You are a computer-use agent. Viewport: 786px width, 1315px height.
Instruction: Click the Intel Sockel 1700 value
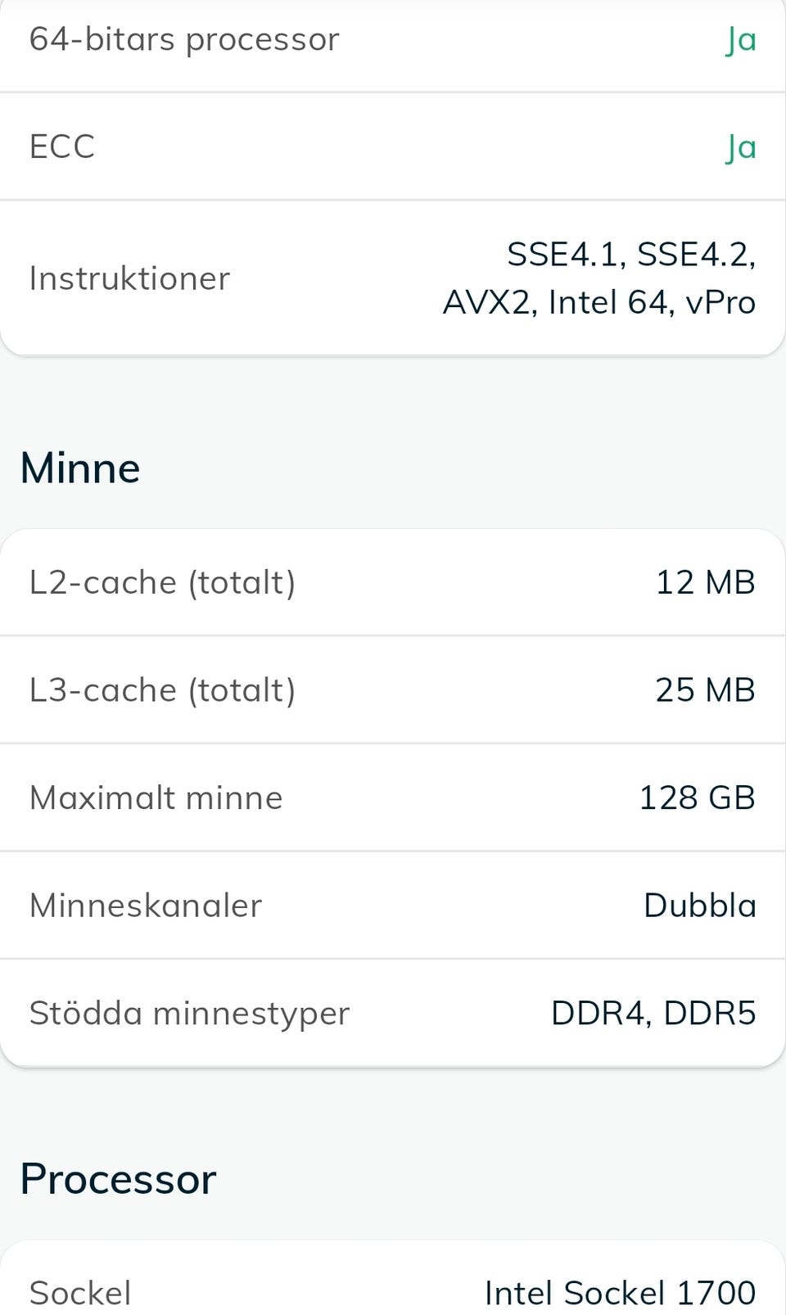tap(621, 1293)
